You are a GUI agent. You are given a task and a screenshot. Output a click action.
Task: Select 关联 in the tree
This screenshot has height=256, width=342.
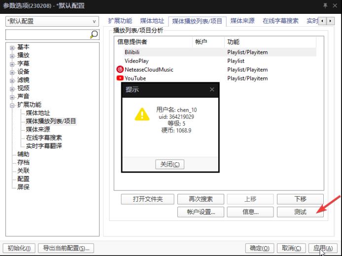coord(23,171)
